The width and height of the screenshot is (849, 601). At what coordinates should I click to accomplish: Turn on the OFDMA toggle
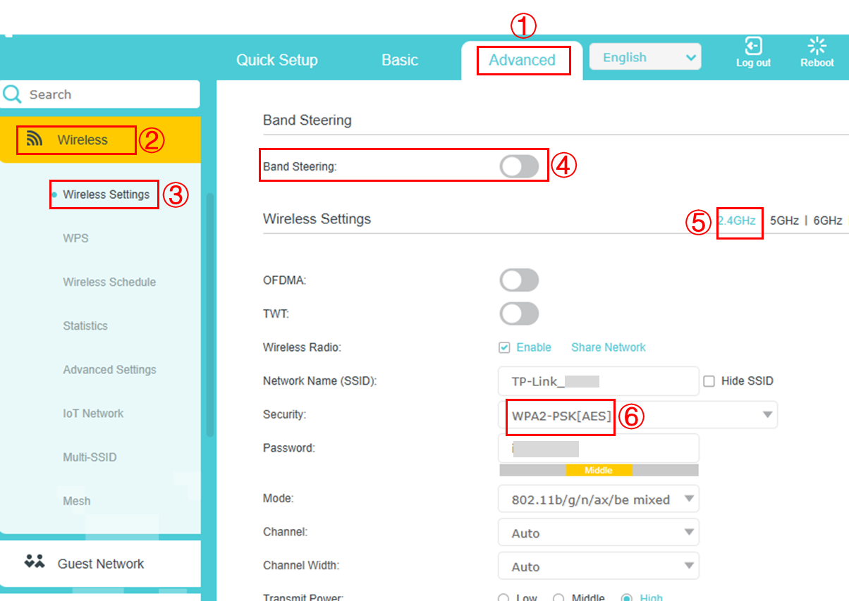(519, 280)
